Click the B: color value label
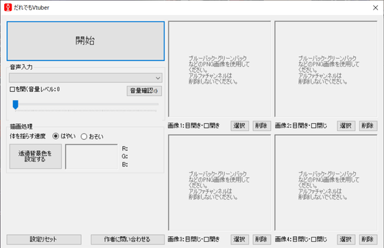The image size is (384, 248). (x=125, y=164)
